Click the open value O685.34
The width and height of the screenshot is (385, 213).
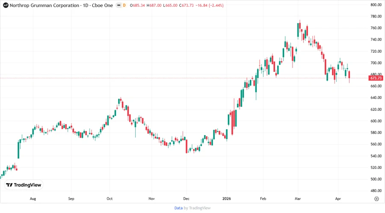click(137, 6)
